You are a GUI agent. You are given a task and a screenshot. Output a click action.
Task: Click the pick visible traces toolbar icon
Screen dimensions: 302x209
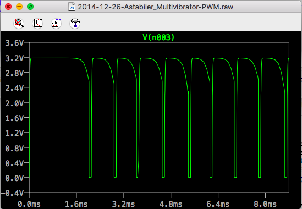(56, 24)
